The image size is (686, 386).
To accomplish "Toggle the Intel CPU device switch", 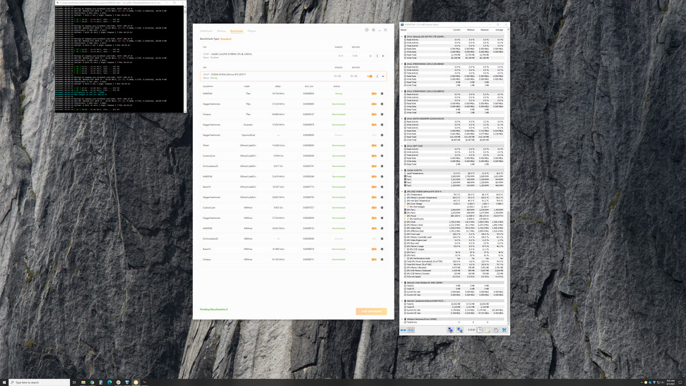I will point(369,56).
